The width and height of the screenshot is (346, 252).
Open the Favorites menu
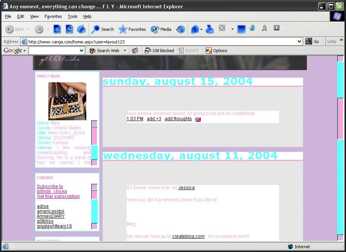pos(53,16)
